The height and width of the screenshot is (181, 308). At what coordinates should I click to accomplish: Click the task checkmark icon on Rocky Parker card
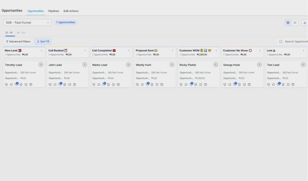point(201,84)
